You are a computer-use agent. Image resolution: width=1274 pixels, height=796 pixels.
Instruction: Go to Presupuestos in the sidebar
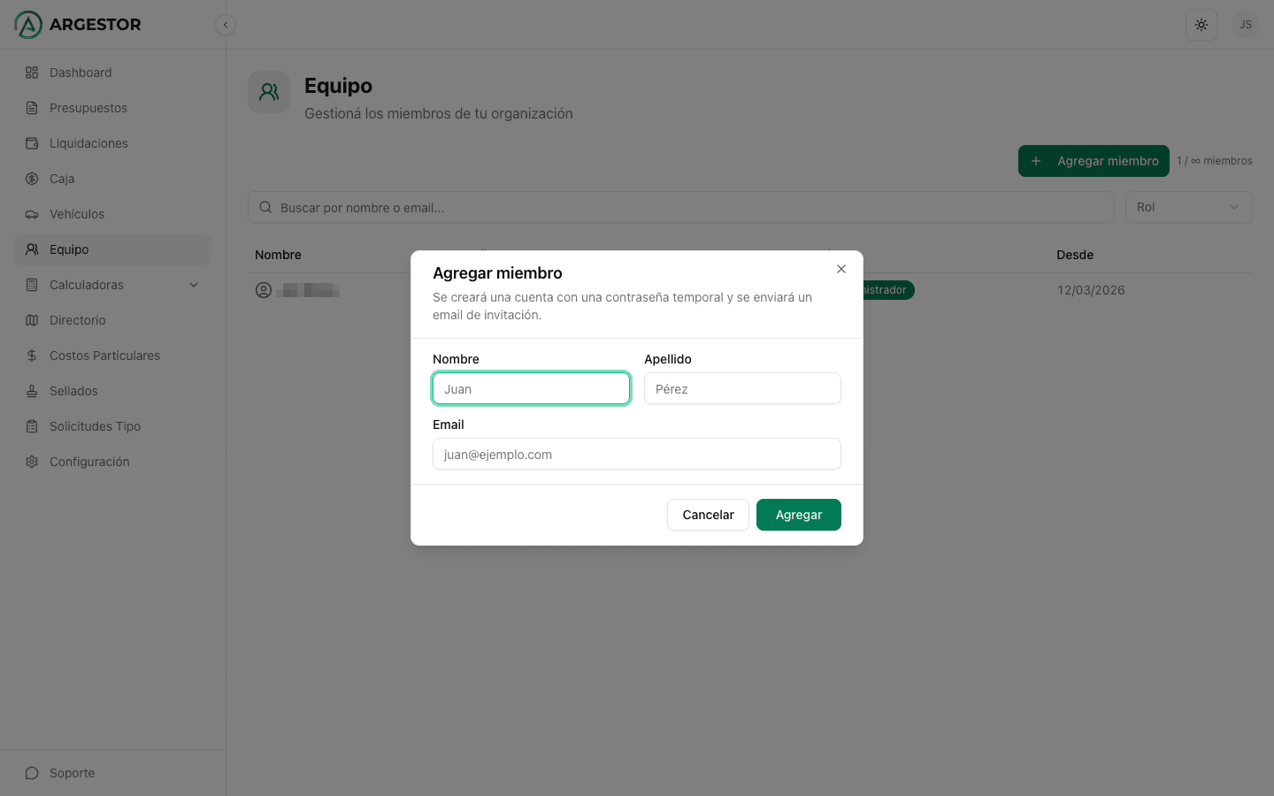(88, 108)
